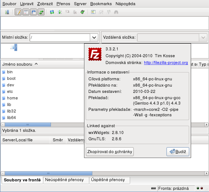Click the red activity LED in the status bar
Image resolution: width=209 pixels, height=192 pixels.
(x=202, y=188)
